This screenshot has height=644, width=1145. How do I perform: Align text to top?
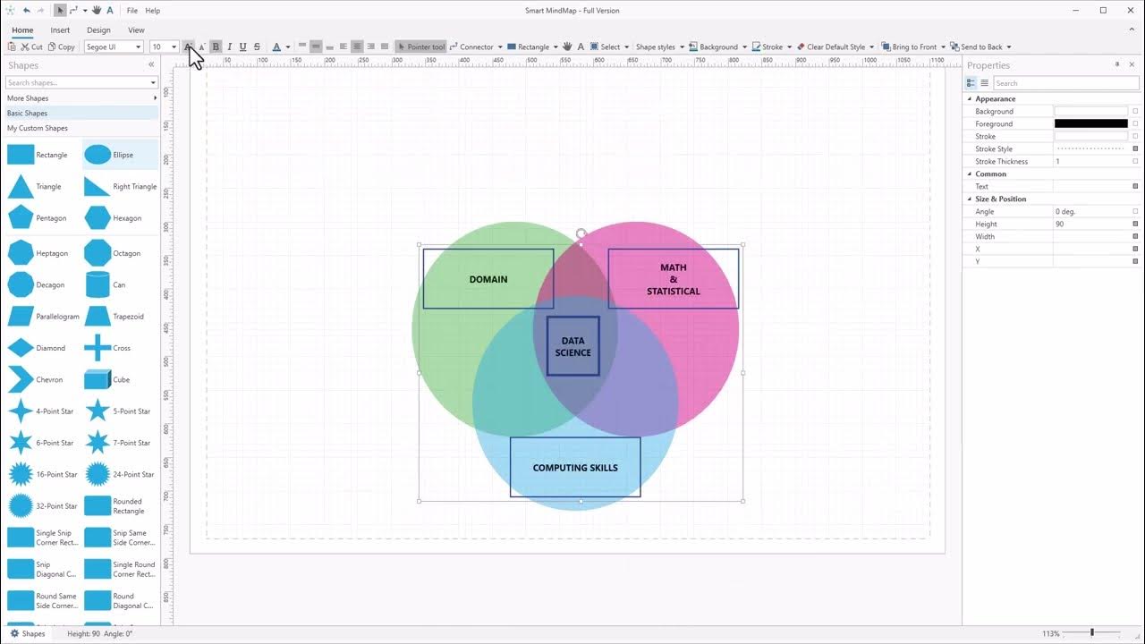[302, 47]
